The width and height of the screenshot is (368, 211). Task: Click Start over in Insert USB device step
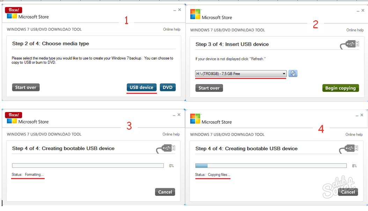209,88
